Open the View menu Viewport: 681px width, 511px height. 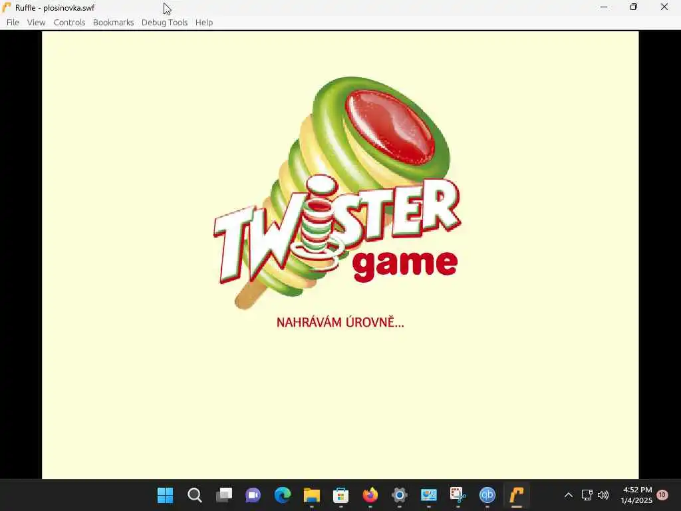(x=36, y=22)
